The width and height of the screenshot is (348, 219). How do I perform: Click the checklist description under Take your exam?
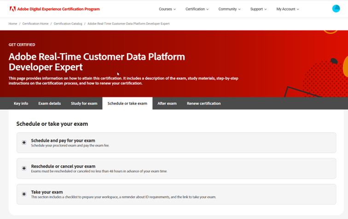point(123,197)
